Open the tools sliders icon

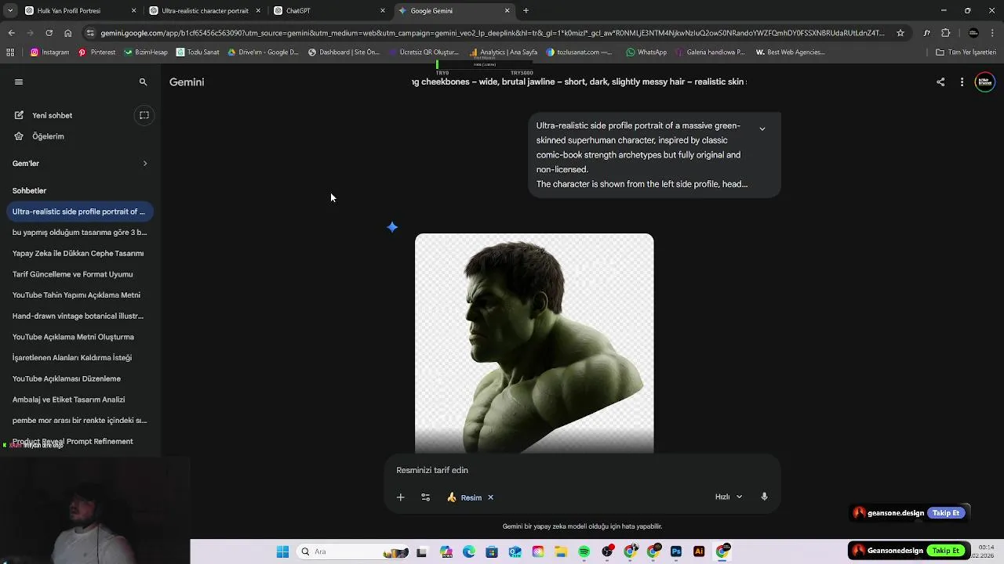coord(425,497)
